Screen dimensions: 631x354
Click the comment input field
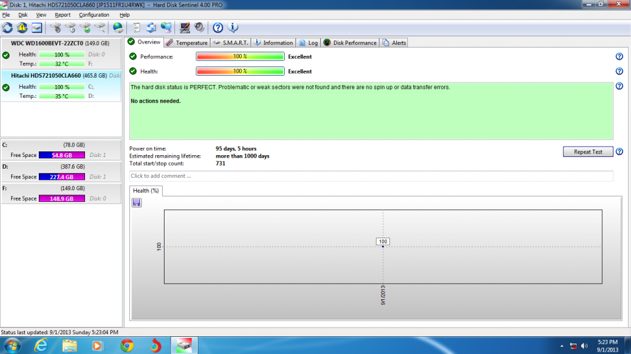tap(371, 176)
